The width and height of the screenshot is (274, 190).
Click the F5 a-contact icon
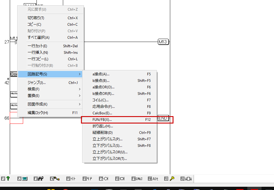(x=73, y=178)
